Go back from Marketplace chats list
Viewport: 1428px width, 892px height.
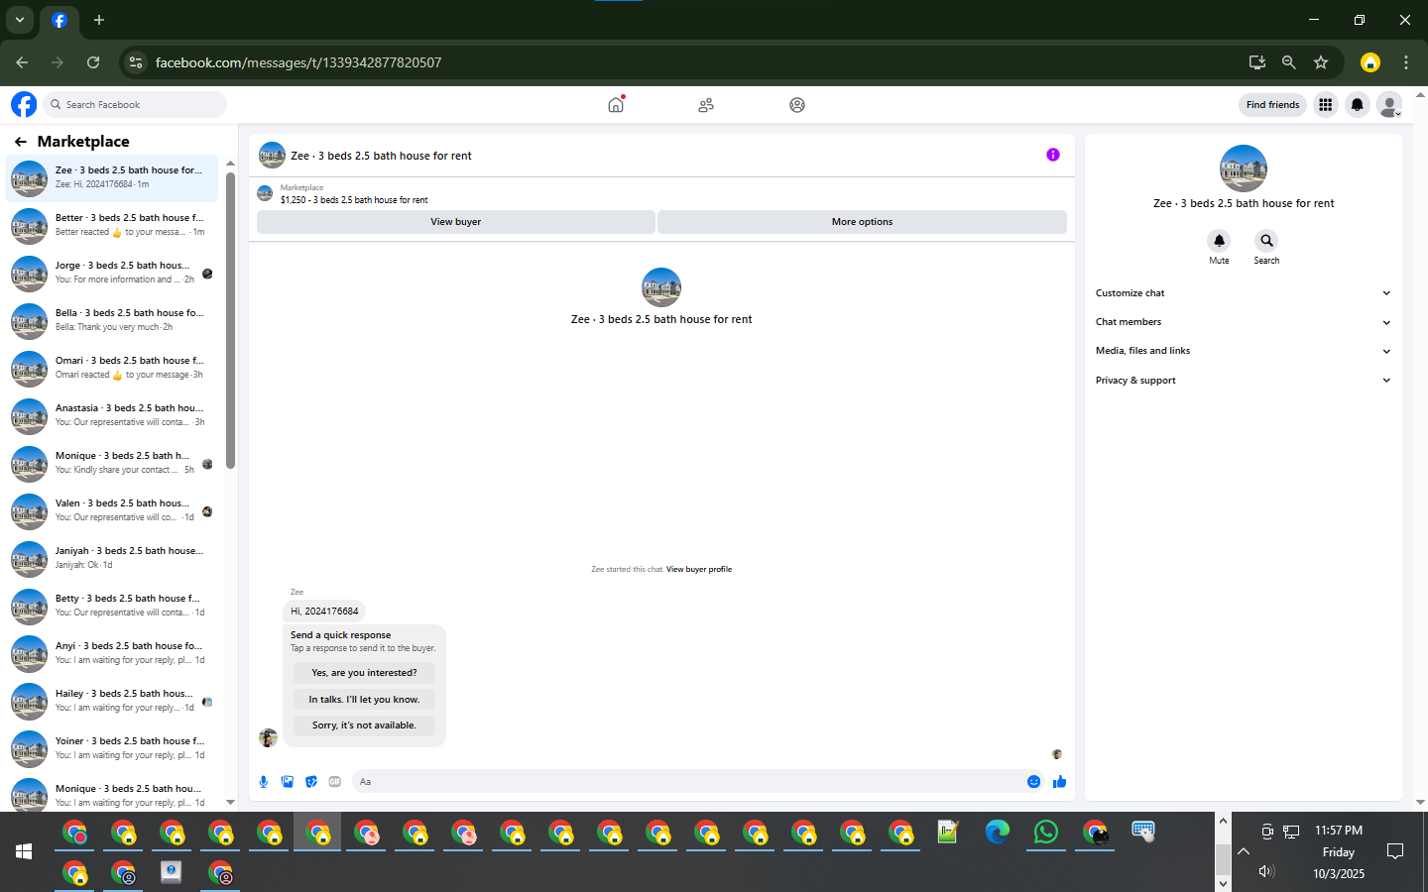tap(21, 142)
